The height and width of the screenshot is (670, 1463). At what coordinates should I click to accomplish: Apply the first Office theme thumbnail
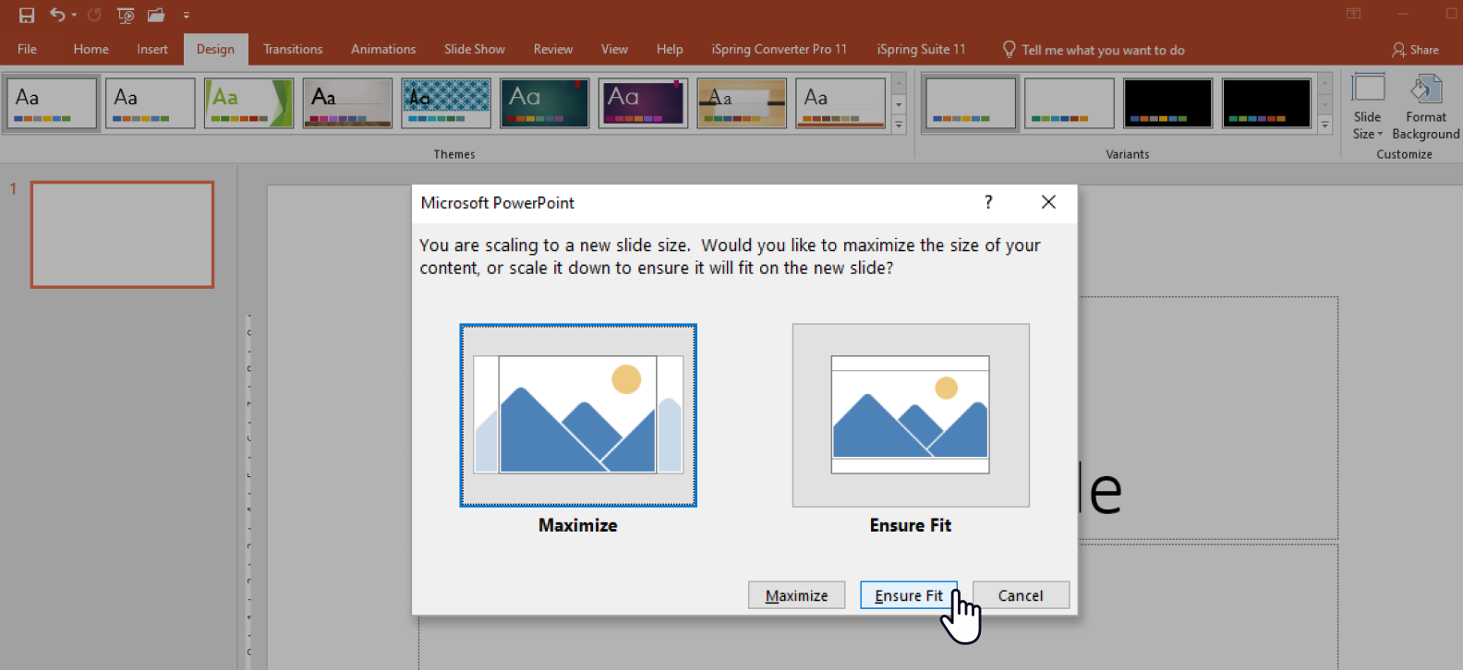click(x=52, y=102)
